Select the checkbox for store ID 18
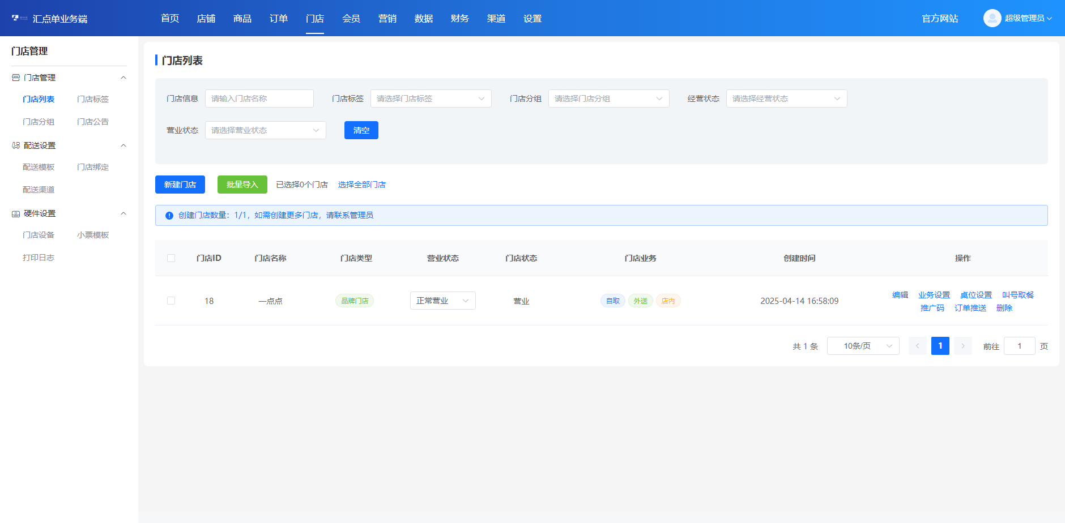Screen dimensions: 1065x523 pyautogui.click(x=171, y=301)
